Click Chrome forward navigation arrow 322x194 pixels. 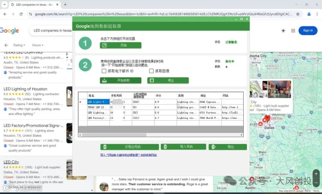coord(13,14)
